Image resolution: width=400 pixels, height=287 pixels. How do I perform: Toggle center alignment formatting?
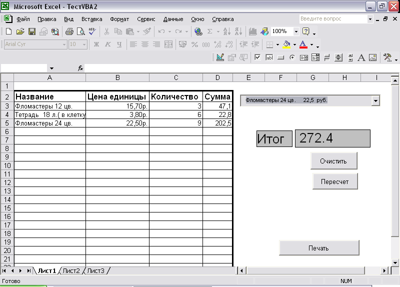point(145,44)
